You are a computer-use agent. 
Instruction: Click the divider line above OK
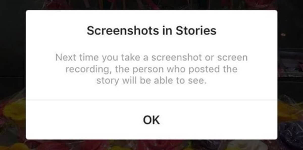151,100
